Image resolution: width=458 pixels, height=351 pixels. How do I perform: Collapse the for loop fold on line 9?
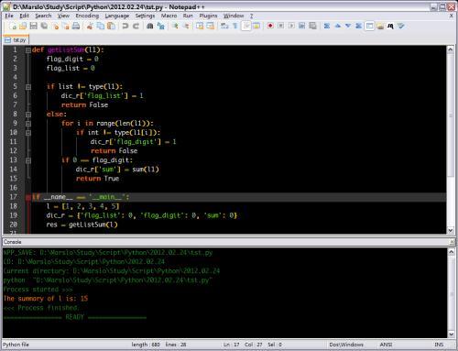(x=28, y=124)
